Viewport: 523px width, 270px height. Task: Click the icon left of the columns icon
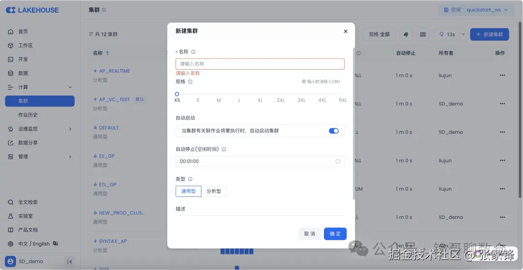point(406,34)
